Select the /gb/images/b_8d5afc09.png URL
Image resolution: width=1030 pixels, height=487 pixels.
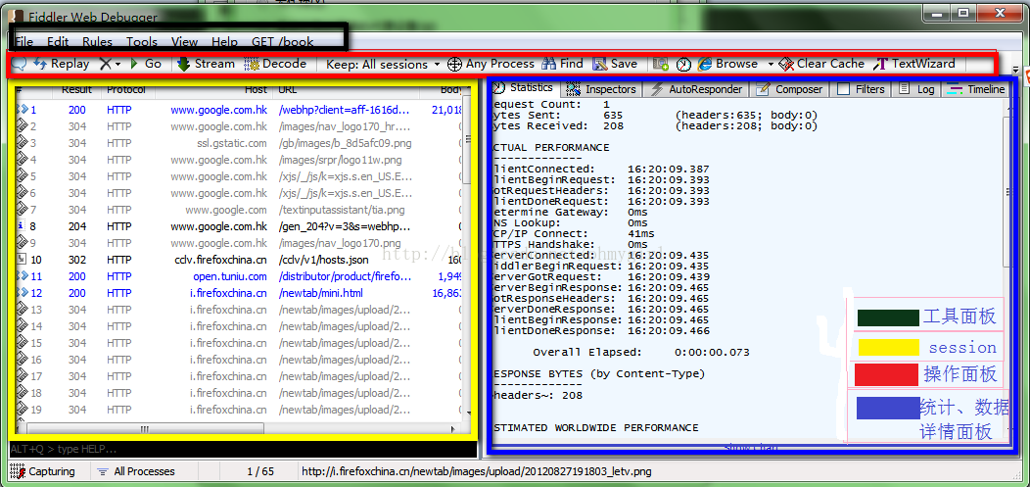point(347,143)
